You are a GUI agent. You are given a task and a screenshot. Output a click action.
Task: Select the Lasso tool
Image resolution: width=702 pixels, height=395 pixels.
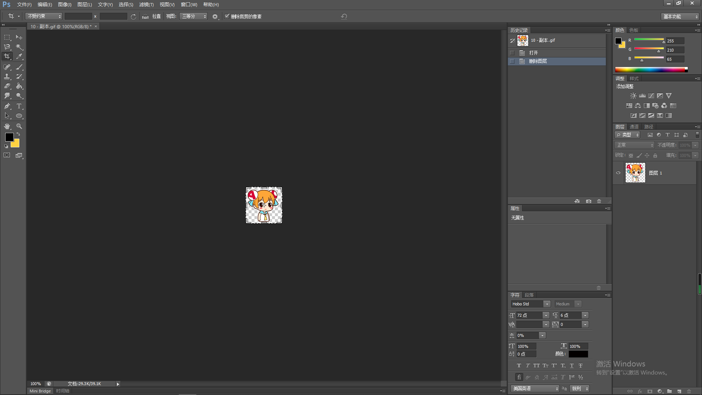[7, 47]
